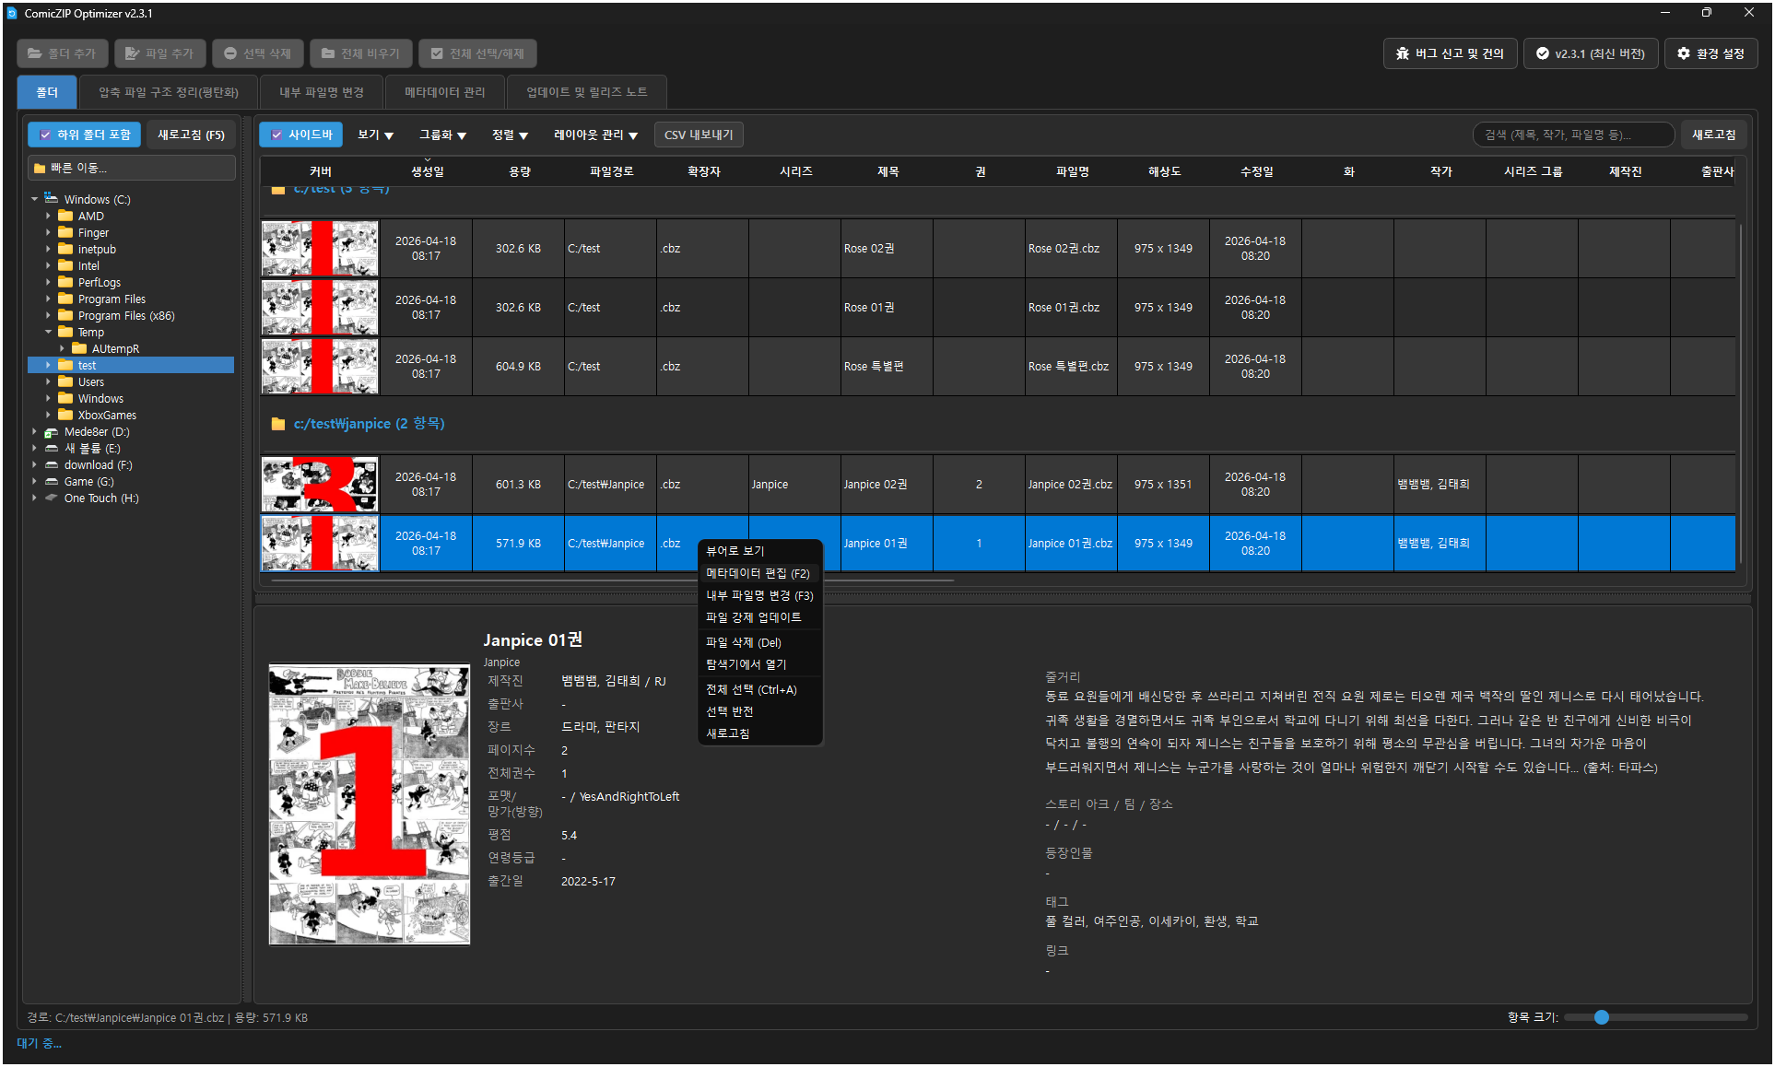This screenshot has height=1067, width=1775.
Task: Click the quick navigation folder icon
Action: coord(40,168)
